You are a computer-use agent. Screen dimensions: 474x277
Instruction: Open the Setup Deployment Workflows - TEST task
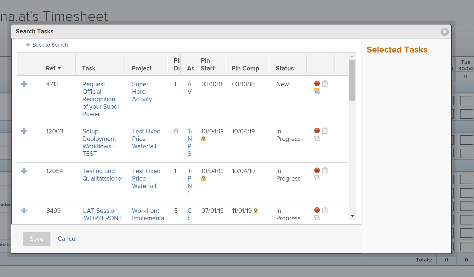(99, 142)
